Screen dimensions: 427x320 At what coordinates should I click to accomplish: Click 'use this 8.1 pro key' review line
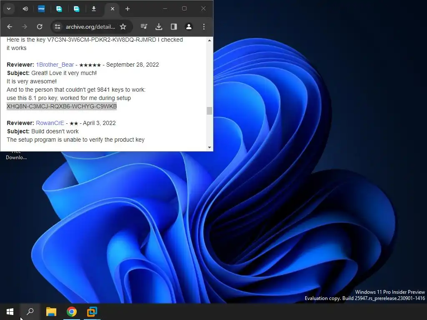click(x=69, y=98)
